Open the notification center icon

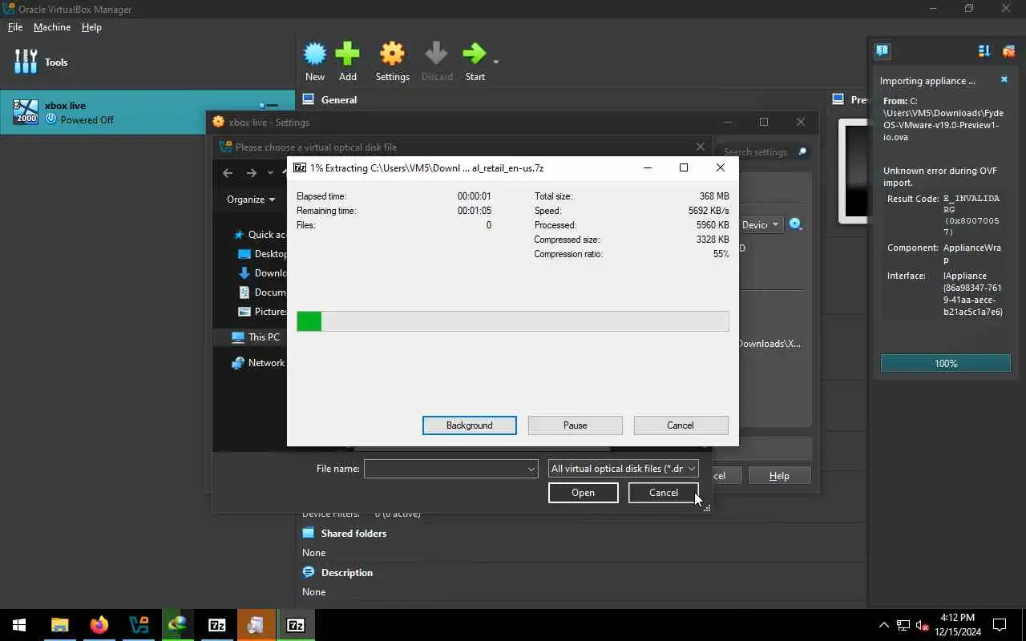[x=882, y=51]
